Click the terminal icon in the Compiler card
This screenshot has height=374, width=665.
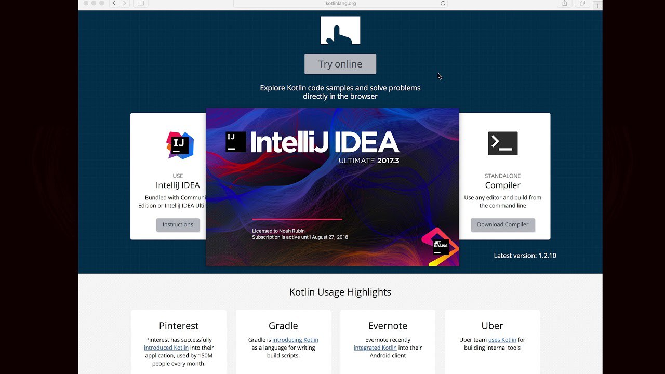pyautogui.click(x=503, y=143)
